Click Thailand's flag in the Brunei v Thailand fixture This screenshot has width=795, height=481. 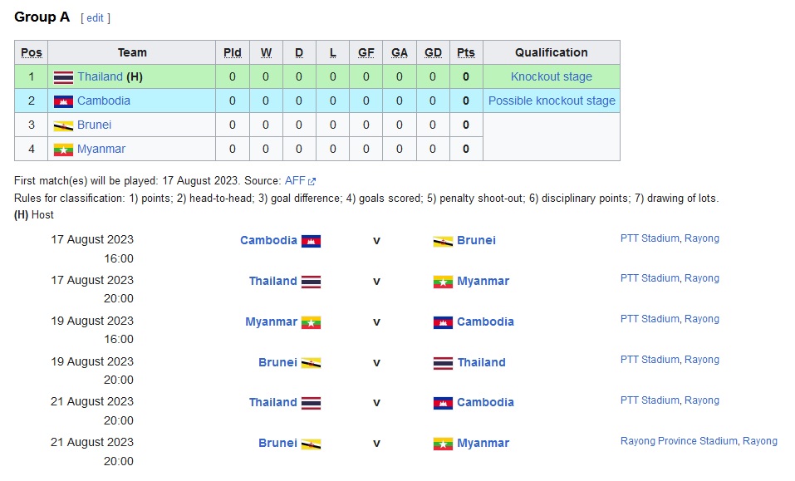pos(443,363)
